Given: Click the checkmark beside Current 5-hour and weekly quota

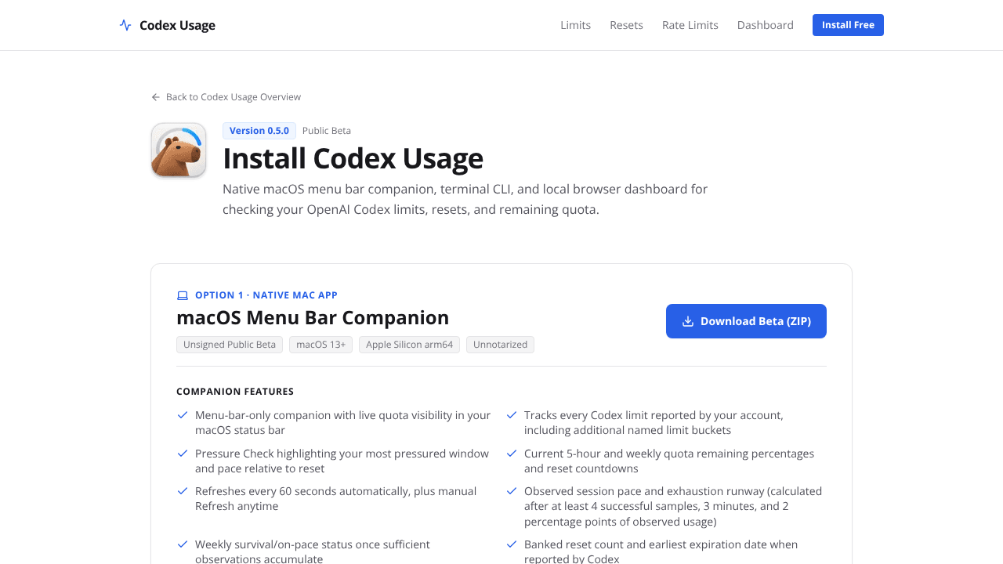Looking at the screenshot, I should (512, 454).
